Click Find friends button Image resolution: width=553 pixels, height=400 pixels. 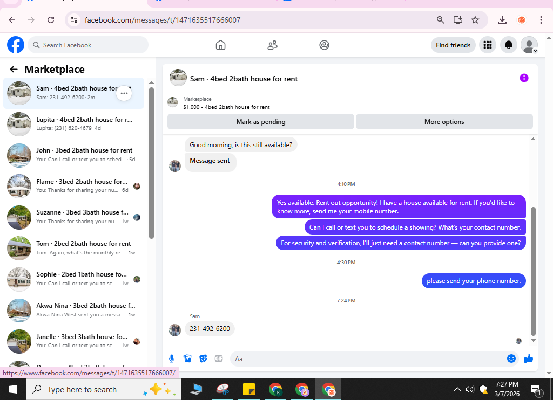click(x=453, y=45)
